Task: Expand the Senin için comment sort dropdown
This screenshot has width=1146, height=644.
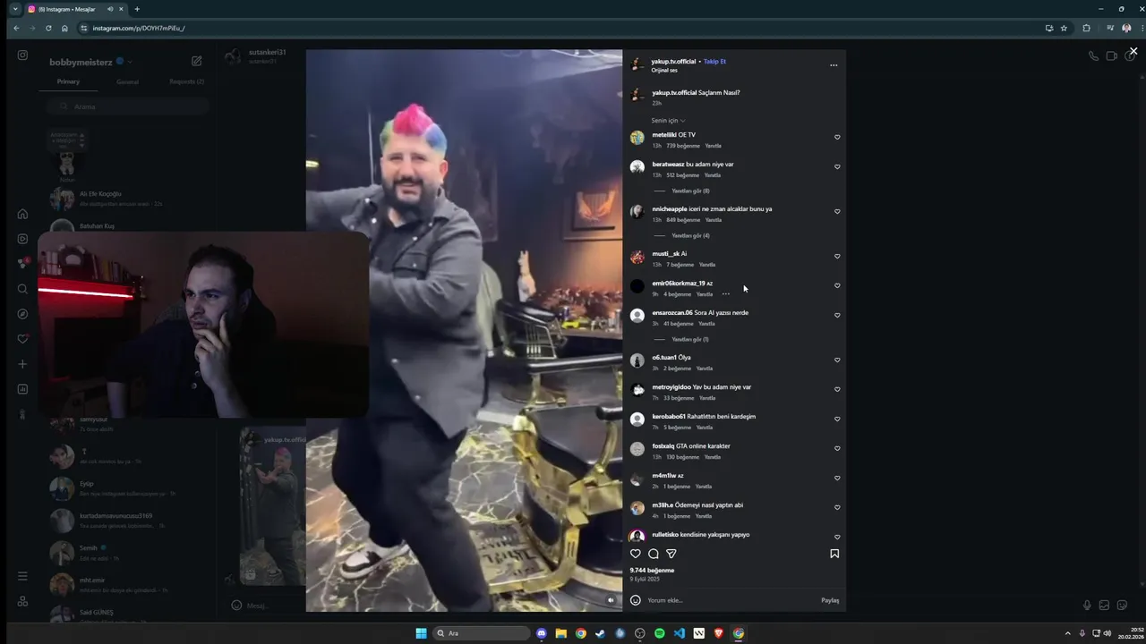Action: pos(668,120)
